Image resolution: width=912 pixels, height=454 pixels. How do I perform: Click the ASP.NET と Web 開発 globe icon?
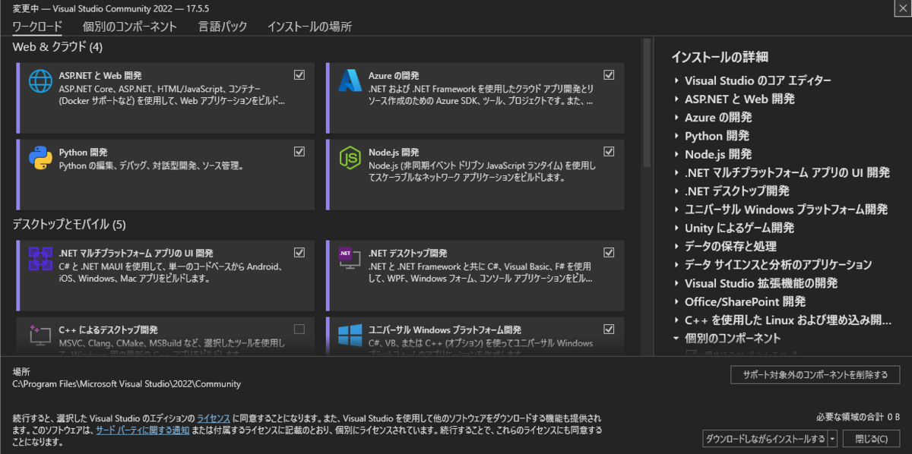click(40, 81)
